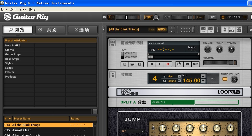Expand the LOOP MACHINE module
This screenshot has width=252, height=136.
pos(179,92)
